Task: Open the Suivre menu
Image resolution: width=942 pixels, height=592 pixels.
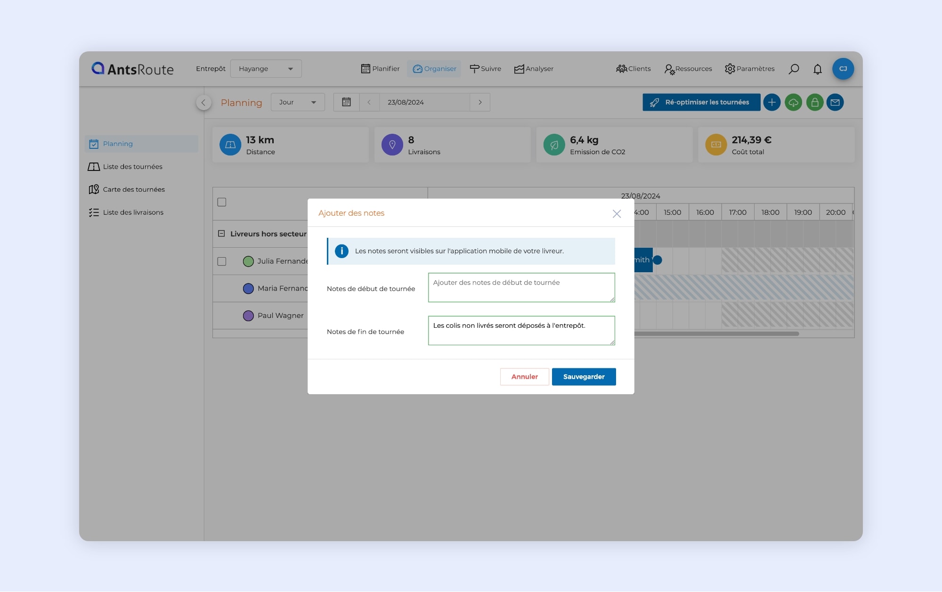Action: point(485,69)
